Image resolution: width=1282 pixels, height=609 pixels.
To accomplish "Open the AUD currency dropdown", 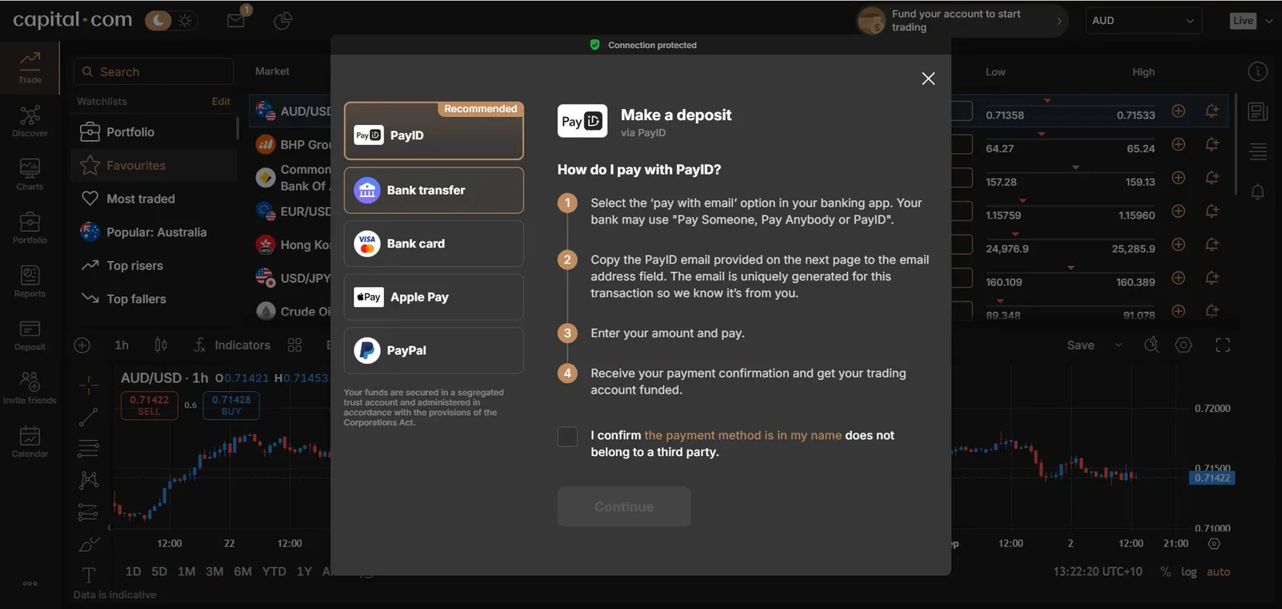I will 1143,21.
